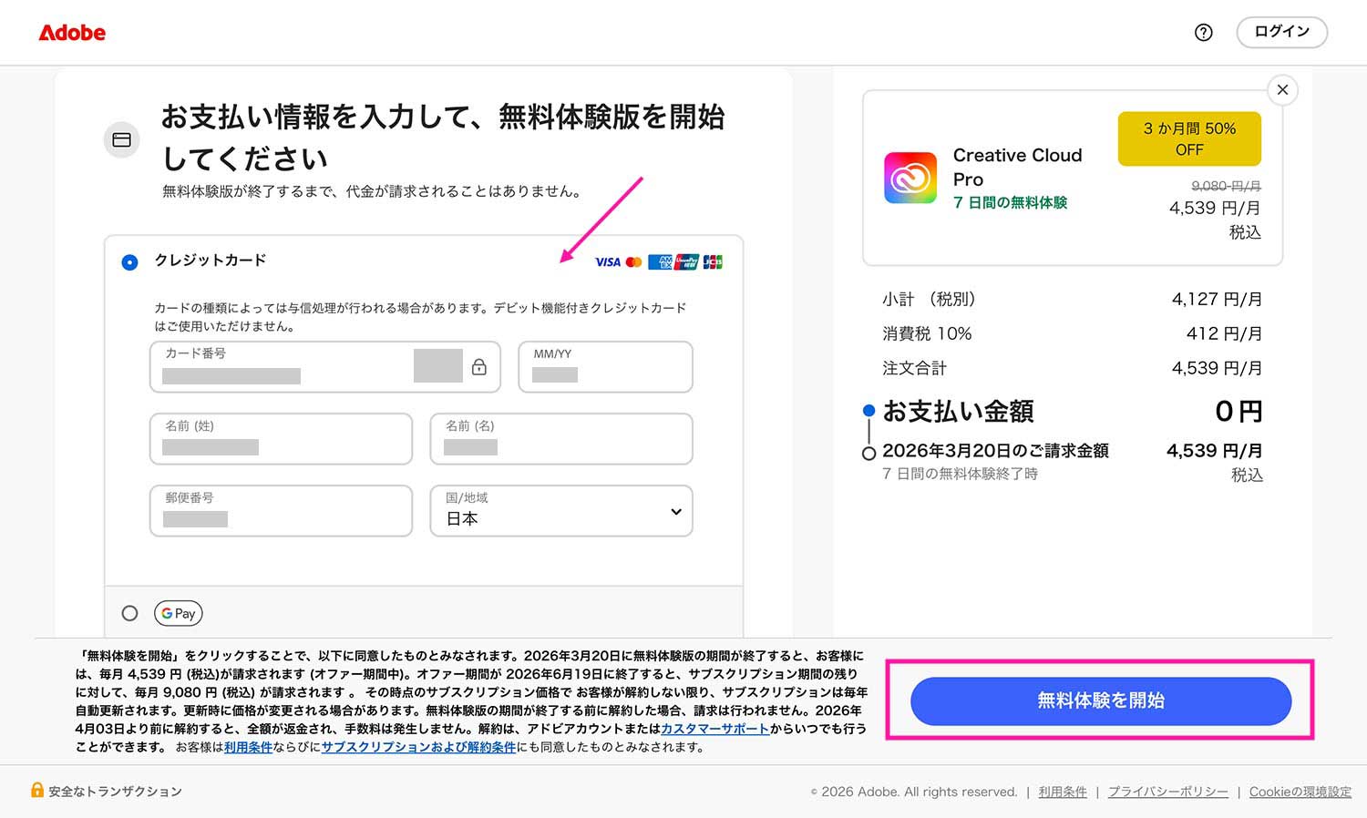The height and width of the screenshot is (818, 1367).
Task: Open the サブスクリプションおよび解約条件 link
Action: (x=418, y=747)
